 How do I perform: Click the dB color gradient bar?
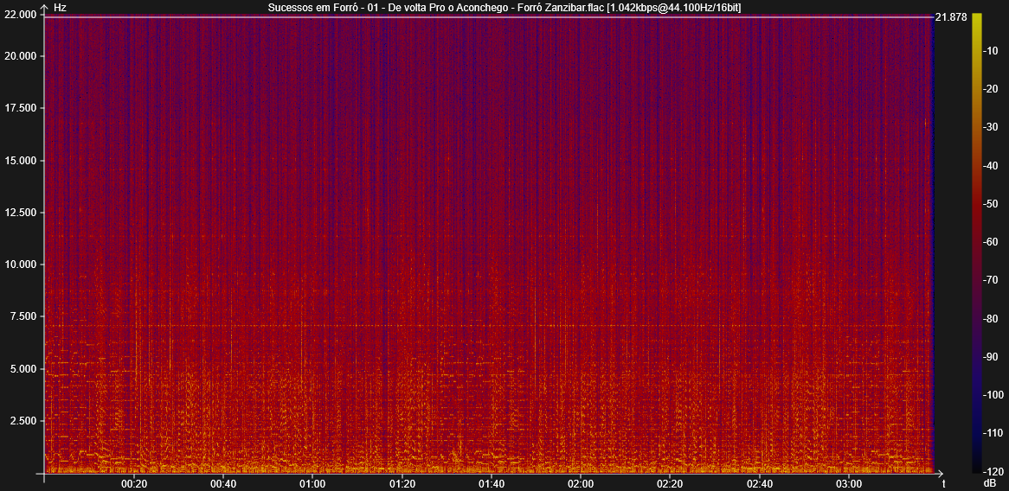click(x=977, y=243)
